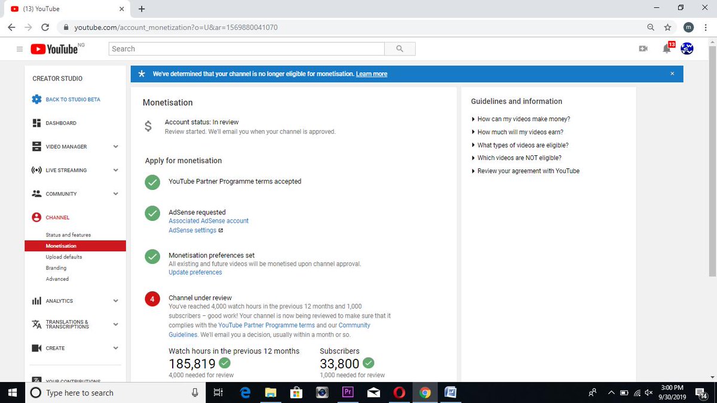Click the page vertical scrollbar down arrow
This screenshot has width=717, height=403.
pyautogui.click(x=711, y=376)
